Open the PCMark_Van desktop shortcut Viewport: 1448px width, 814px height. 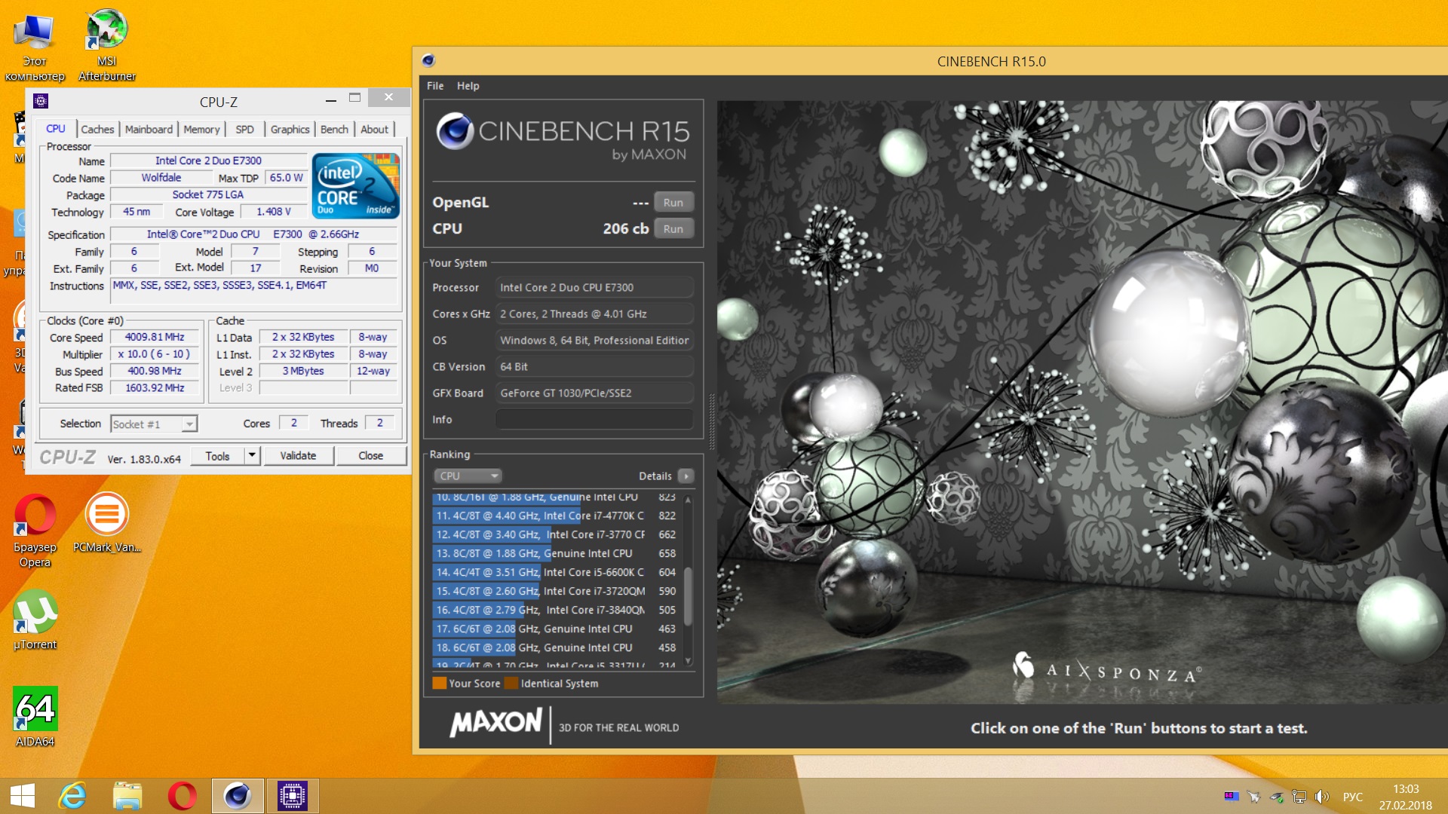107,522
